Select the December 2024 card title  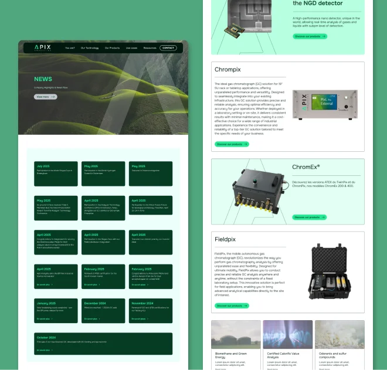pos(95,303)
